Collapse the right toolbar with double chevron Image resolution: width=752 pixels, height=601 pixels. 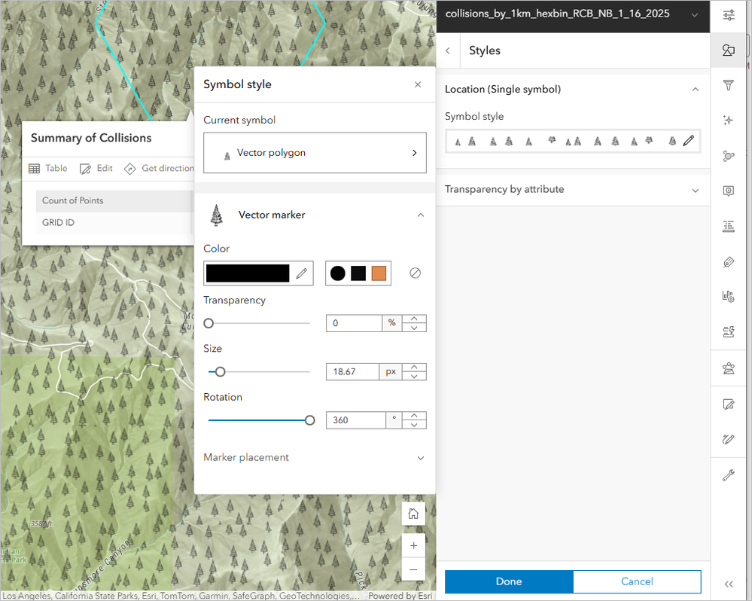click(729, 584)
